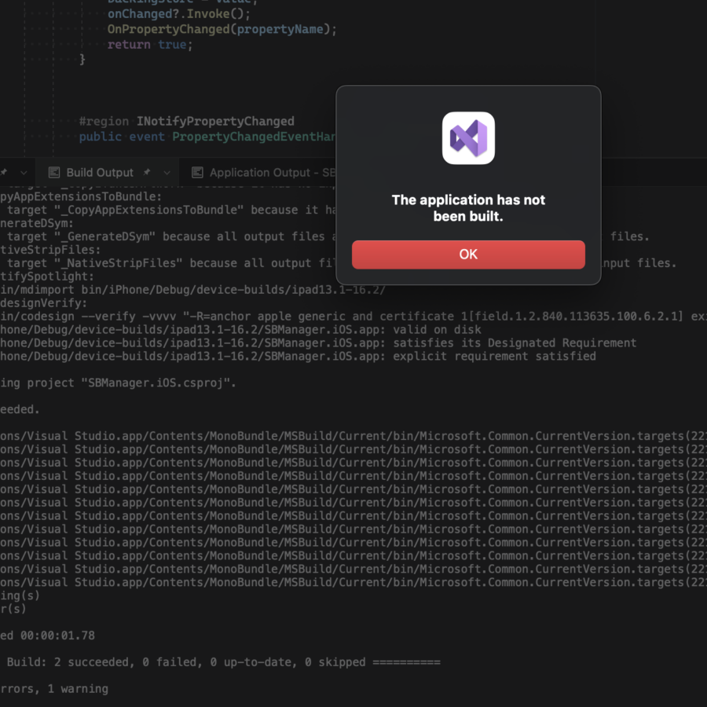The height and width of the screenshot is (707, 707).
Task: Select the Build Output tab
Action: (102, 172)
